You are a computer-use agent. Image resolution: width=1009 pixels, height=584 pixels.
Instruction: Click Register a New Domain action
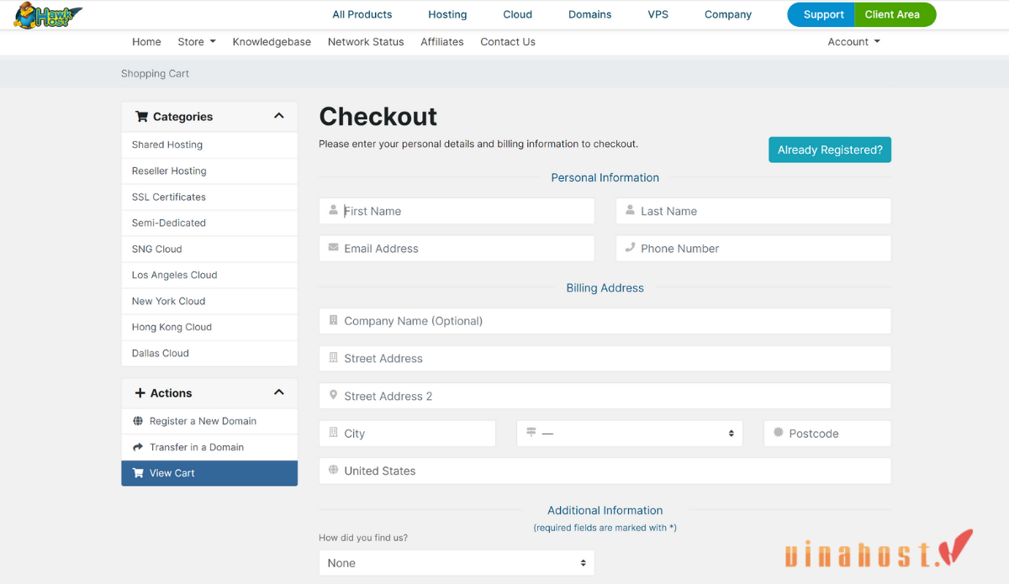click(209, 421)
